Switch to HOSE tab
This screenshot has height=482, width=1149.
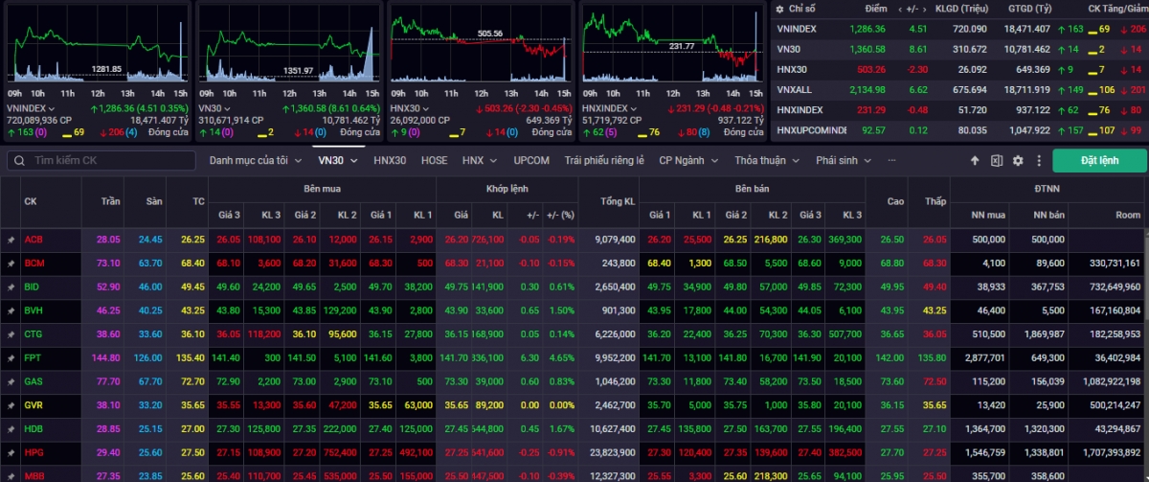coord(435,161)
